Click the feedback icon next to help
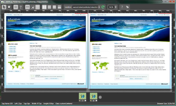The height and width of the screenshot is (106, 176). tap(127, 7)
